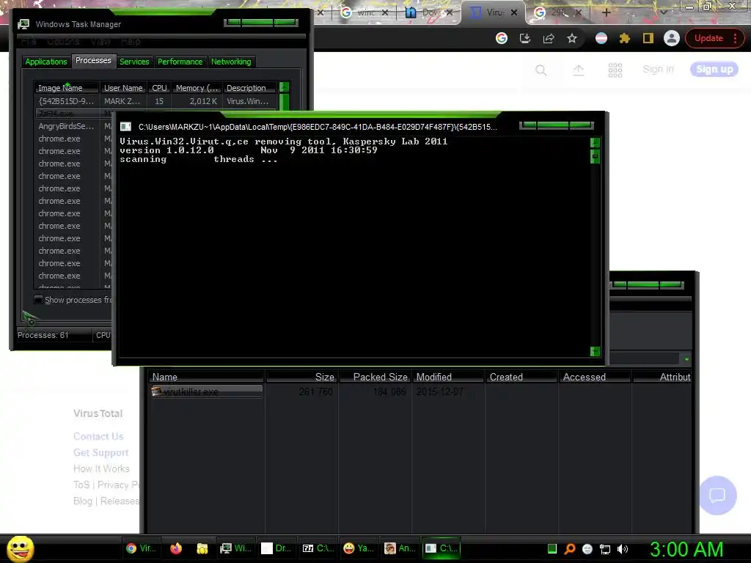This screenshot has width=751, height=563.
Task: Open the striped flag extension icon
Action: click(601, 38)
